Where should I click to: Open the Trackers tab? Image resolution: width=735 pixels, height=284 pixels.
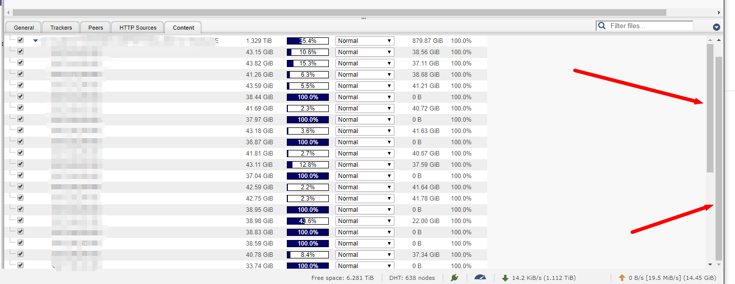tap(61, 28)
